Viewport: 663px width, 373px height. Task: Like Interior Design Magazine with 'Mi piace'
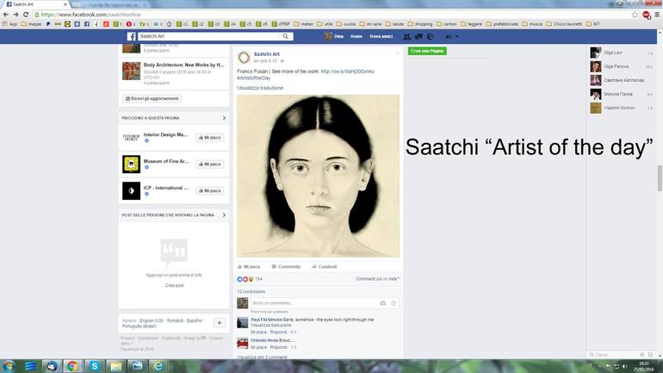click(x=210, y=138)
